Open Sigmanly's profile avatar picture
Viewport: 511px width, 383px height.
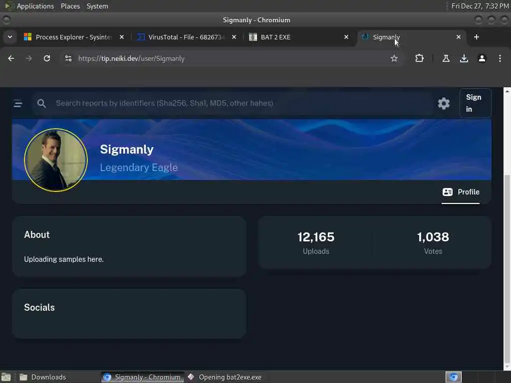(x=56, y=160)
